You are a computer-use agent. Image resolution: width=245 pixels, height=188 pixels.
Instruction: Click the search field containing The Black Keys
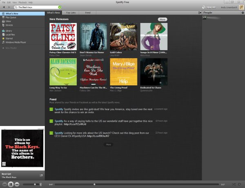(38, 7)
